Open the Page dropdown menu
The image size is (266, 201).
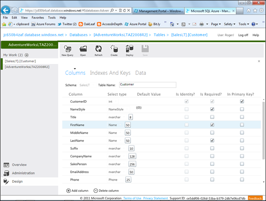(216, 24)
